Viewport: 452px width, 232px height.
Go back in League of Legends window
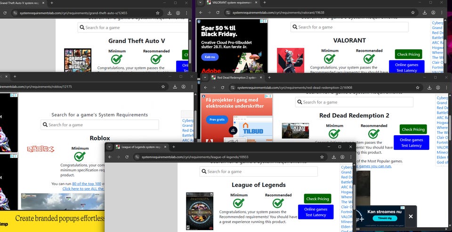click(x=110, y=157)
